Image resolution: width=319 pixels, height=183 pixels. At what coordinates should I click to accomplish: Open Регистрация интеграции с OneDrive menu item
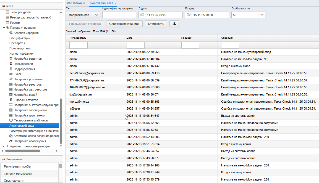(x=34, y=131)
